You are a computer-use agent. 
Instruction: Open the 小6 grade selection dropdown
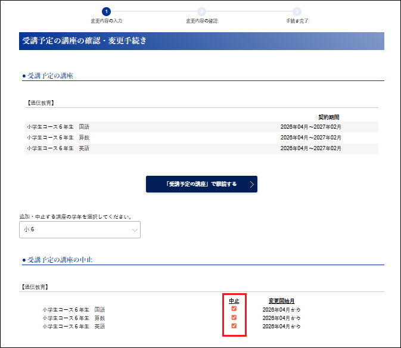pos(80,230)
